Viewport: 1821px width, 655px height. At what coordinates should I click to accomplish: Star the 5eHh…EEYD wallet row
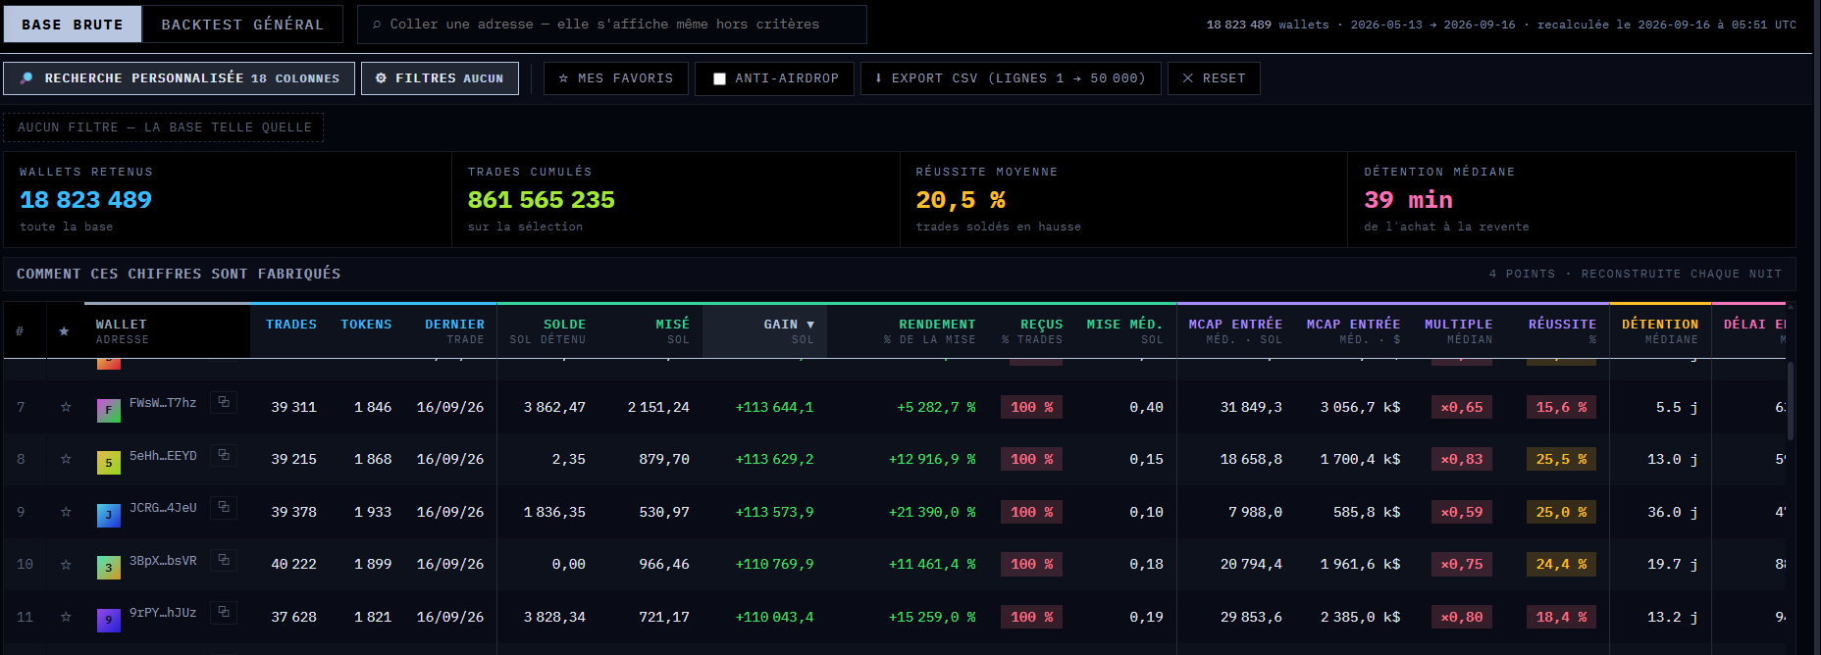point(66,459)
